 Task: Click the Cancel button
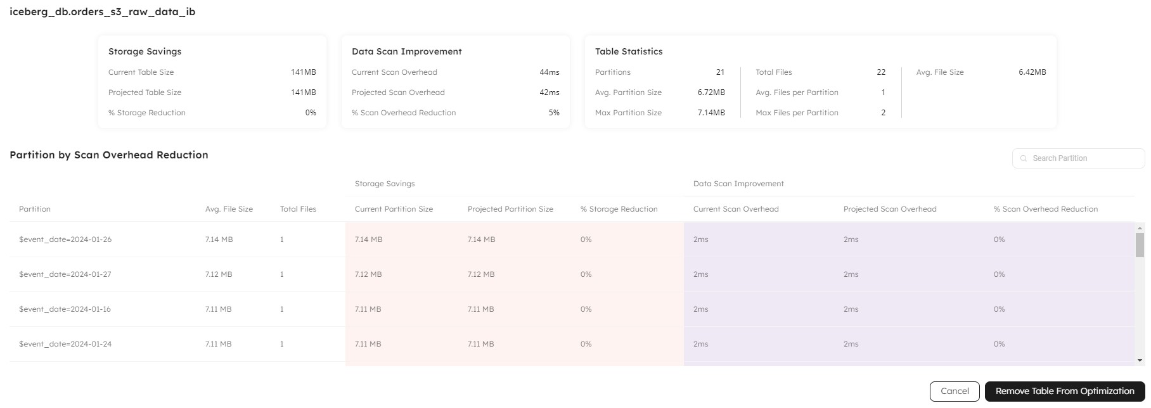point(955,392)
